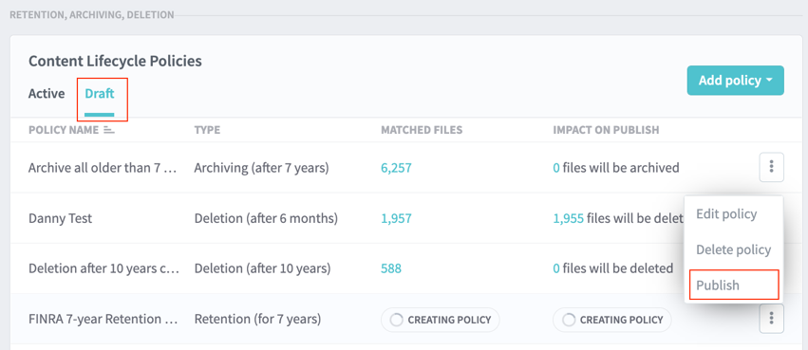Switch to the Draft tab

click(x=100, y=94)
